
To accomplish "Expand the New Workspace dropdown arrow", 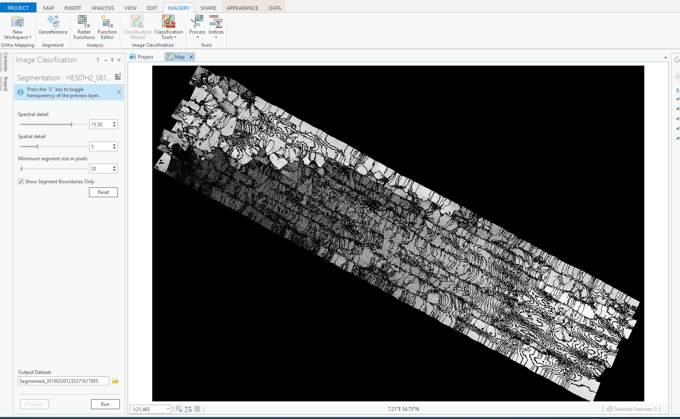I will [30, 38].
